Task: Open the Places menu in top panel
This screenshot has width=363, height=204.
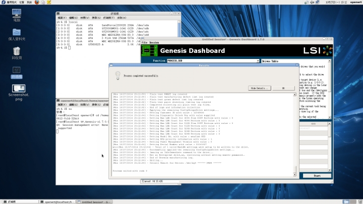Action: (x=22, y=2)
